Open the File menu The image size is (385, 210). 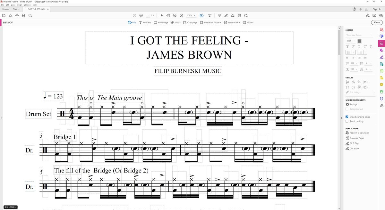[3, 5]
